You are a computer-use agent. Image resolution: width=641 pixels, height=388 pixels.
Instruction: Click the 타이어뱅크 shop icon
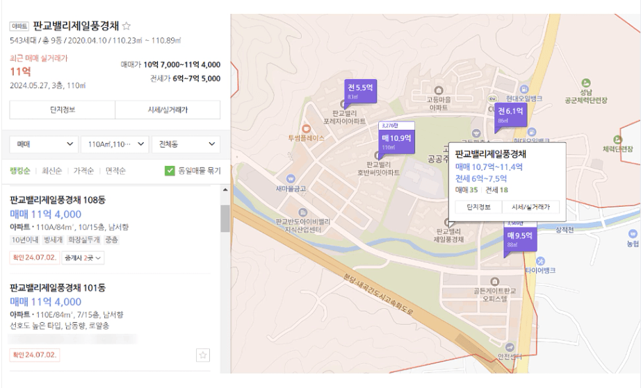point(540,261)
